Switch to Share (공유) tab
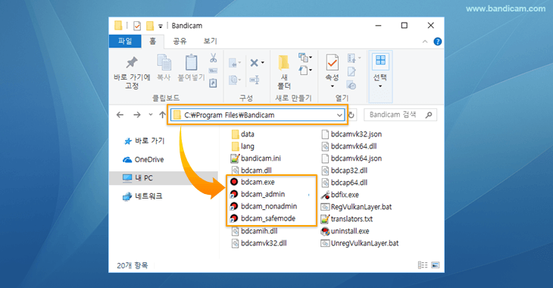Viewport: 553px width, 288px height. pos(180,41)
